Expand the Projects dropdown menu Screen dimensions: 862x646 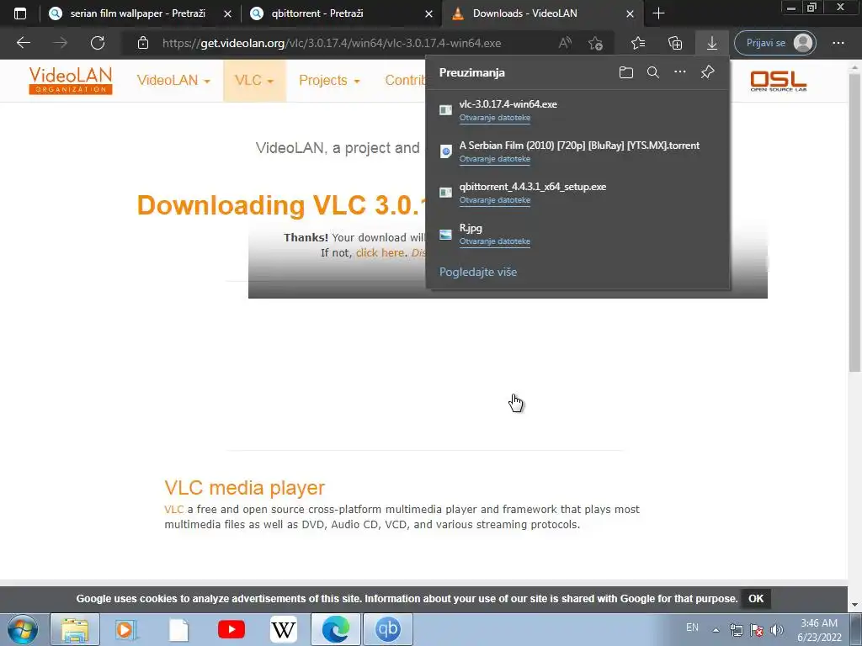pos(329,80)
